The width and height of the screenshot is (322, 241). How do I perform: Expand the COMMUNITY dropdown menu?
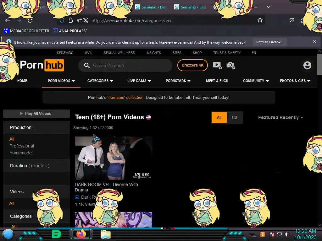256,81
